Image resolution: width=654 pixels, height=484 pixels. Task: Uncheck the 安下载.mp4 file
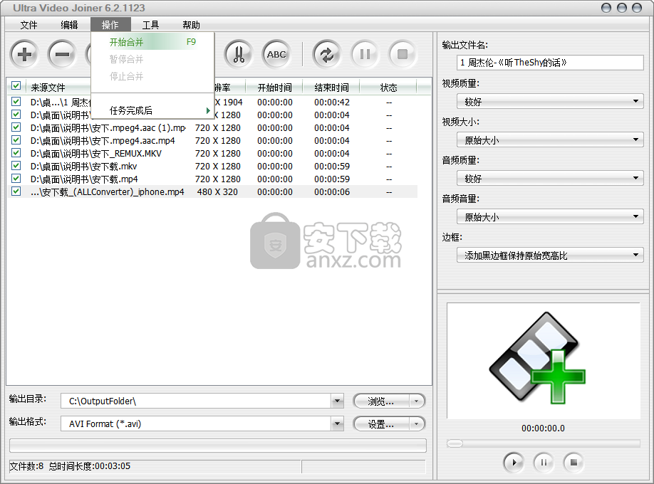tap(16, 179)
